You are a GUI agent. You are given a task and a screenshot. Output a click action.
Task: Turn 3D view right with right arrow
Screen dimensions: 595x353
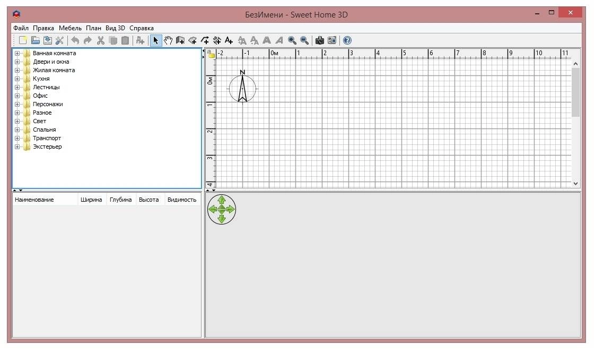231,209
